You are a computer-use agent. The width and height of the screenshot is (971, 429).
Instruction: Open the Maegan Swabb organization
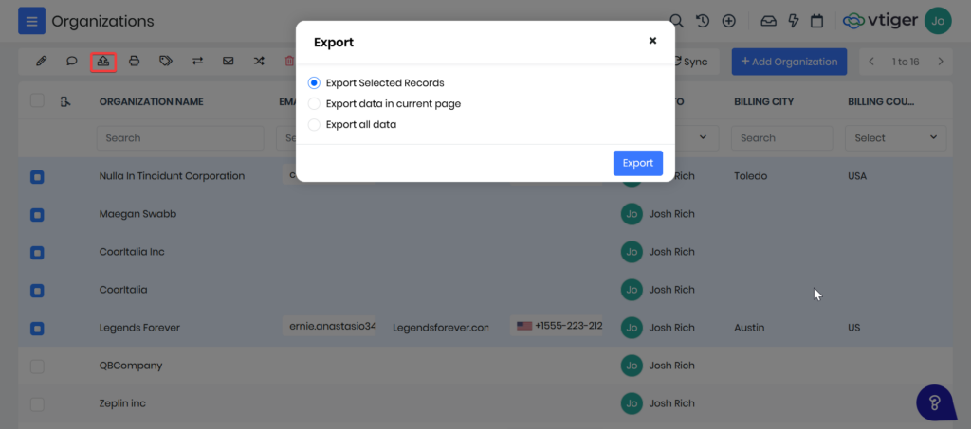pos(137,214)
